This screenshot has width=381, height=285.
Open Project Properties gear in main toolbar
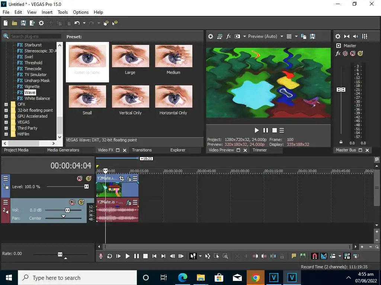tap(41, 23)
